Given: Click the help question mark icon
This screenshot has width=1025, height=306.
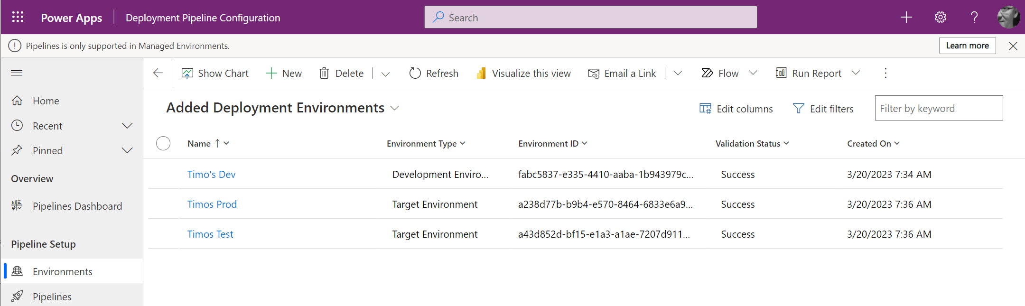Looking at the screenshot, I should point(974,18).
